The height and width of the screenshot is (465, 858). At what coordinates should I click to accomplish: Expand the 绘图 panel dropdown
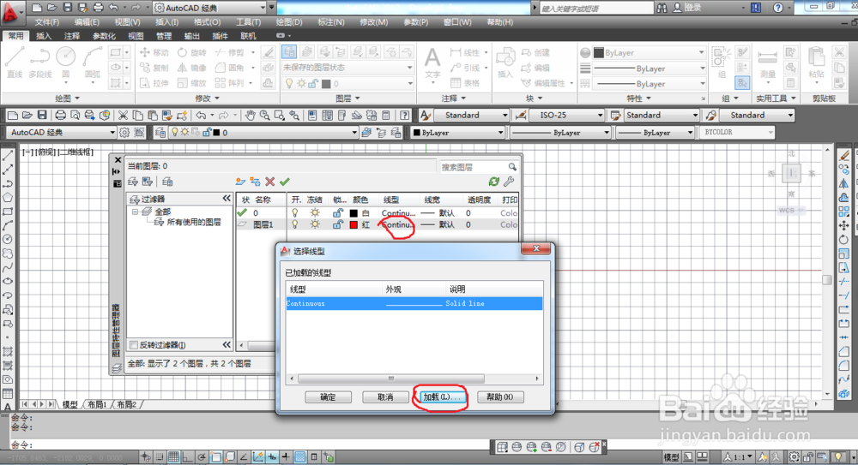pos(68,98)
